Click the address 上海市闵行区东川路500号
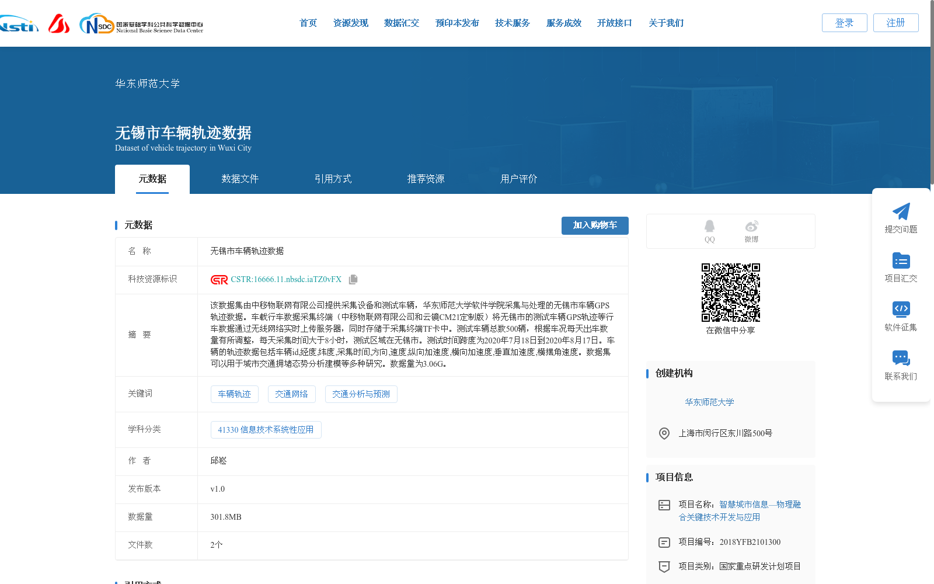The width and height of the screenshot is (934, 584). pyautogui.click(x=726, y=433)
